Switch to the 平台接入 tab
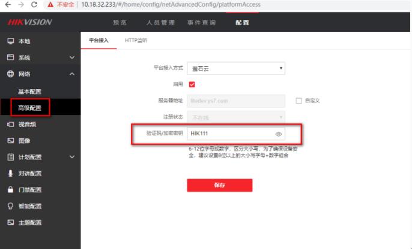Viewport: 412px width, 249px height. coord(98,40)
